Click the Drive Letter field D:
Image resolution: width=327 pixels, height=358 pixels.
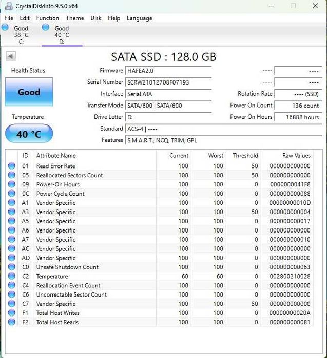[x=168, y=117]
